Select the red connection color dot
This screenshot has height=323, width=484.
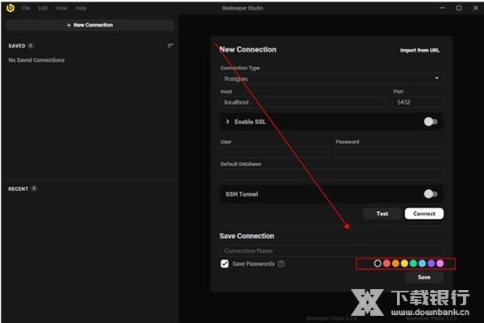pyautogui.click(x=386, y=263)
